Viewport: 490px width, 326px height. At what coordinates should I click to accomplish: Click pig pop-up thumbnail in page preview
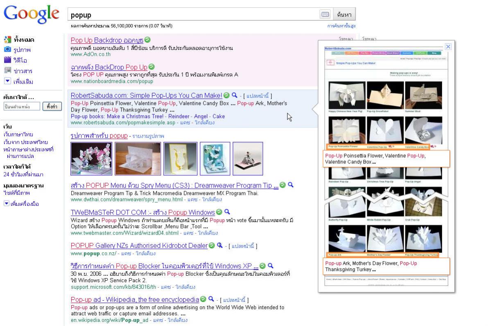pyautogui.click(x=347, y=95)
